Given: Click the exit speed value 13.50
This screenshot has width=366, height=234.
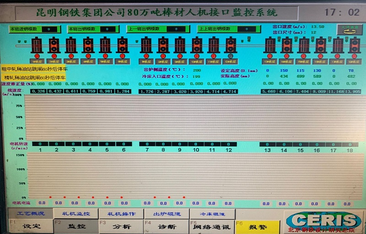Looking at the screenshot, I should point(318,27).
